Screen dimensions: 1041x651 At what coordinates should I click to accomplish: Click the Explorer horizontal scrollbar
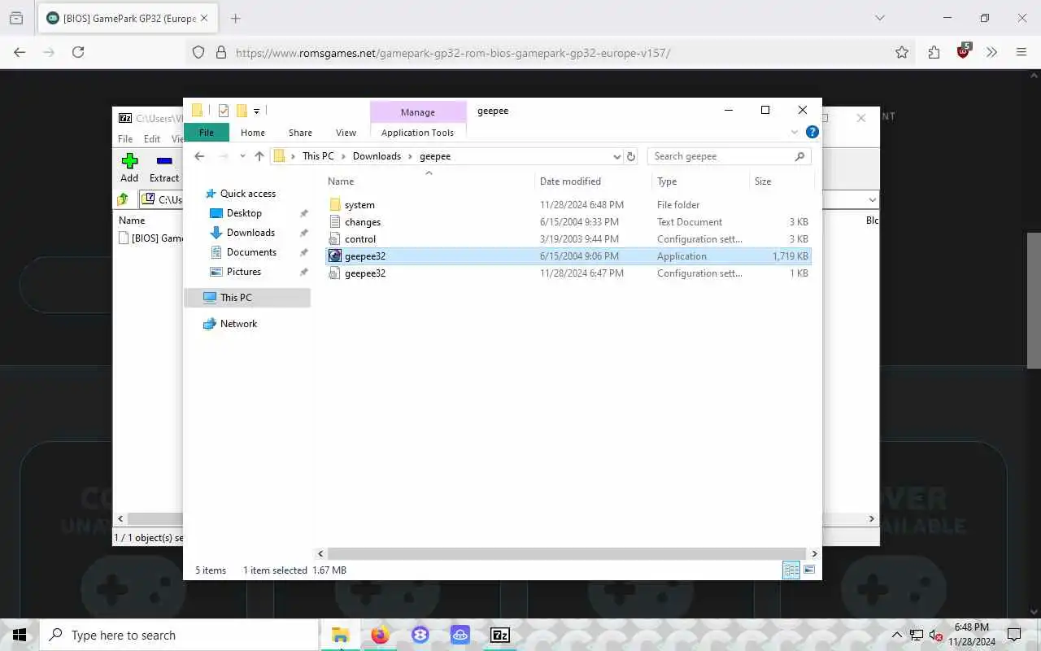tap(567, 553)
